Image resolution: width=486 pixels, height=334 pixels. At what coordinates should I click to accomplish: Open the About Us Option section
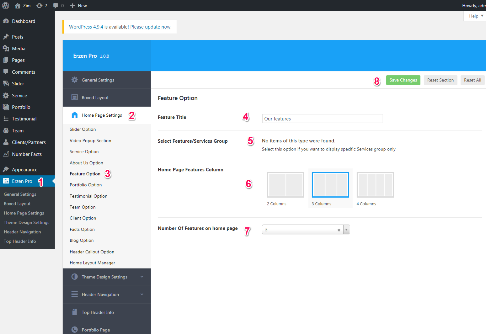86,163
